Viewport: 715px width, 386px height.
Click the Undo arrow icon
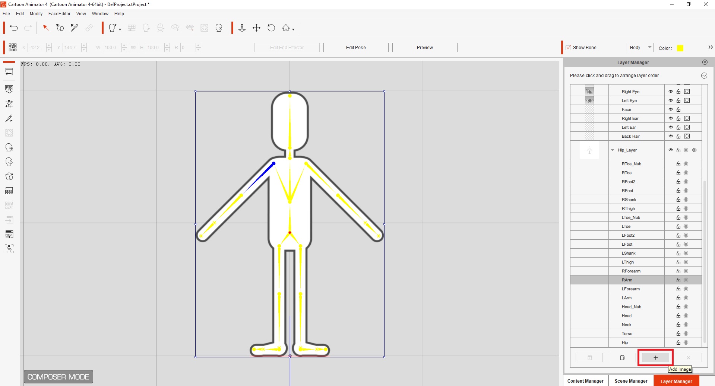click(x=14, y=28)
